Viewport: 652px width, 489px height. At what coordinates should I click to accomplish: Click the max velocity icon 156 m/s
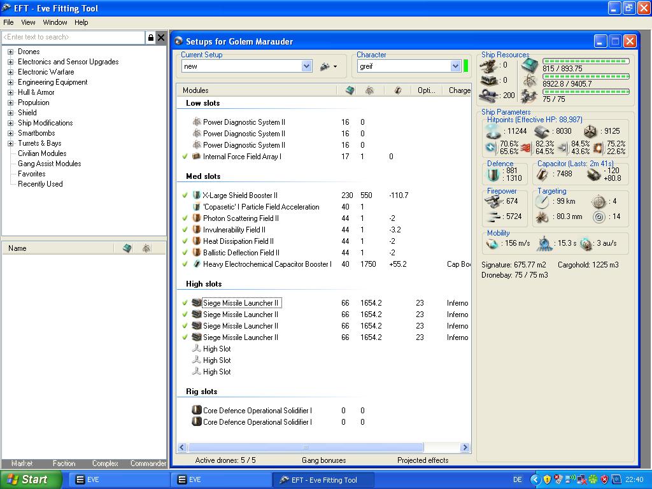[x=492, y=244]
